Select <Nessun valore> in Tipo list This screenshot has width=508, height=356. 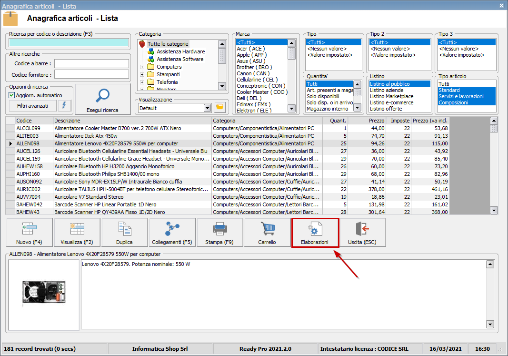pyautogui.click(x=327, y=49)
